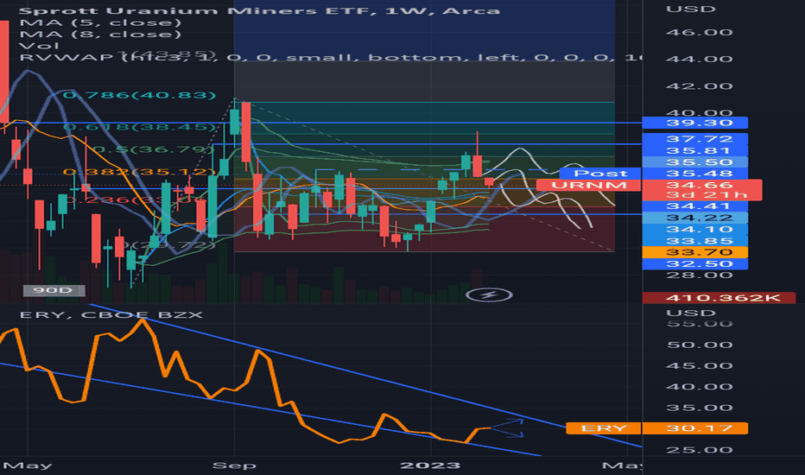Click the 34.41 price label
This screenshot has width=805, height=475.
pos(694,206)
